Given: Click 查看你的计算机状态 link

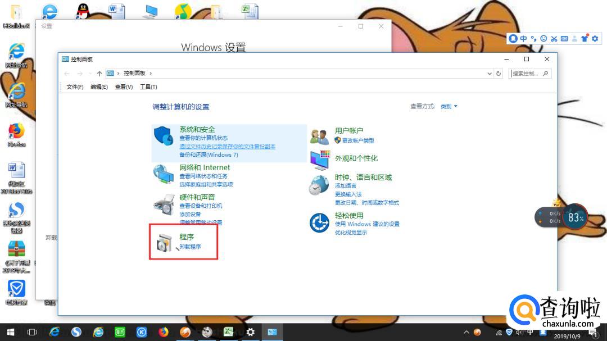Looking at the screenshot, I should point(203,138).
